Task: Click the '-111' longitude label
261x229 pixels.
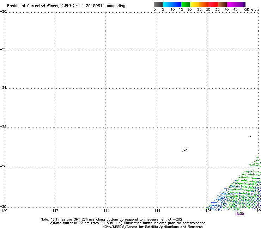Action: 156,211
